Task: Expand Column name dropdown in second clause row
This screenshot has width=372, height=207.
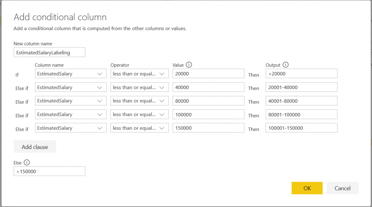Action: pos(71,87)
